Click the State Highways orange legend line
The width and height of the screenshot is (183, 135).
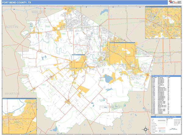point(162,128)
